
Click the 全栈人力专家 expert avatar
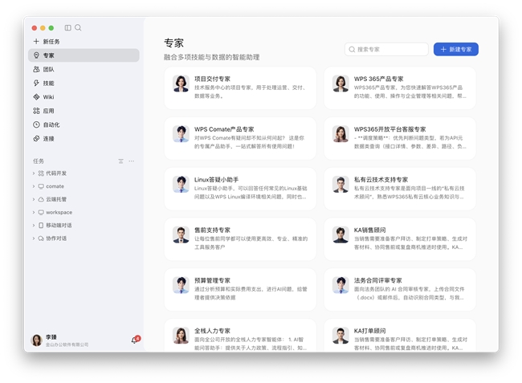coord(181,336)
